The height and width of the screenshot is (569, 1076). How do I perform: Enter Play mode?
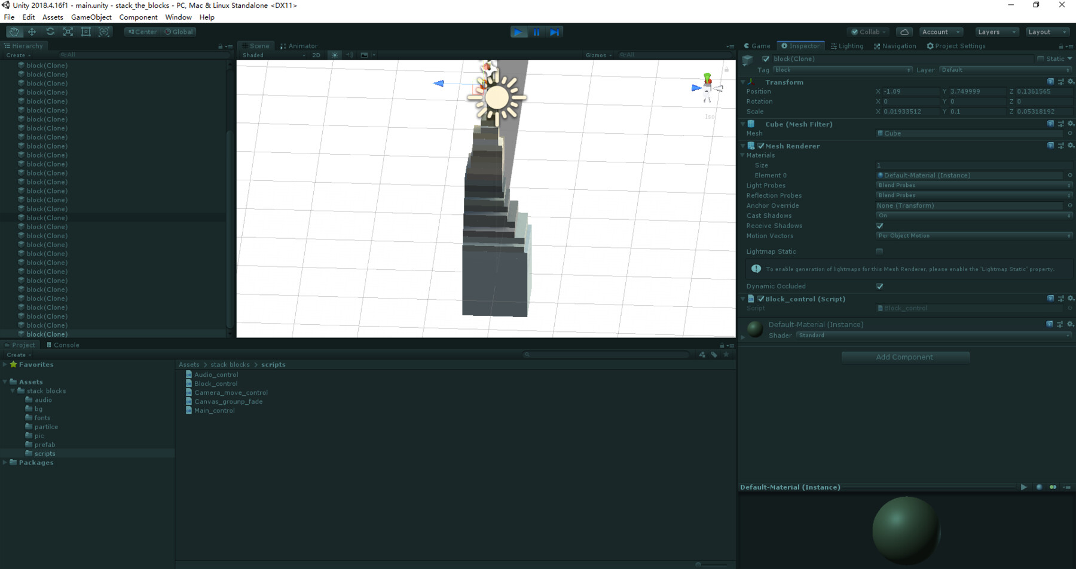click(x=518, y=32)
